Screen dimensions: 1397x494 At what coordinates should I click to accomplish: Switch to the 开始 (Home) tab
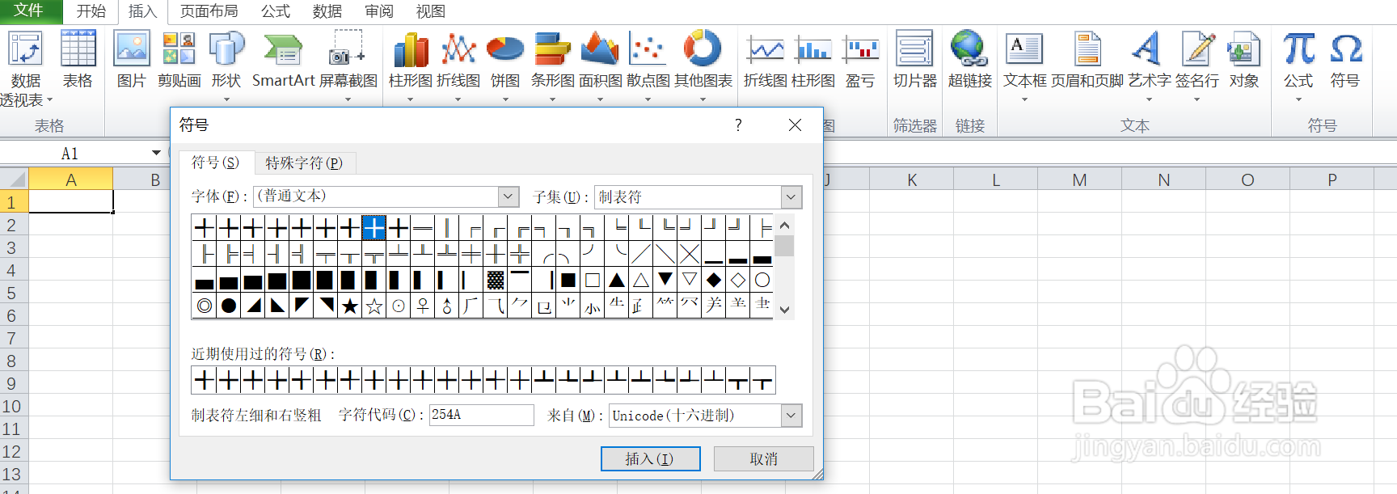pyautogui.click(x=91, y=11)
